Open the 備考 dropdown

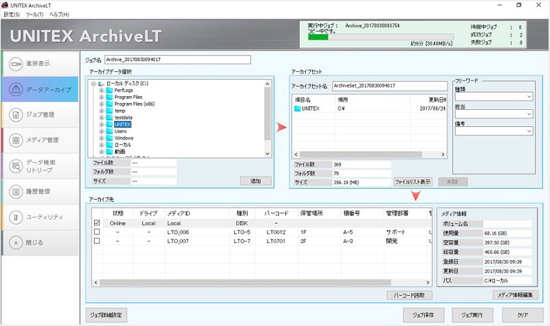(494, 131)
